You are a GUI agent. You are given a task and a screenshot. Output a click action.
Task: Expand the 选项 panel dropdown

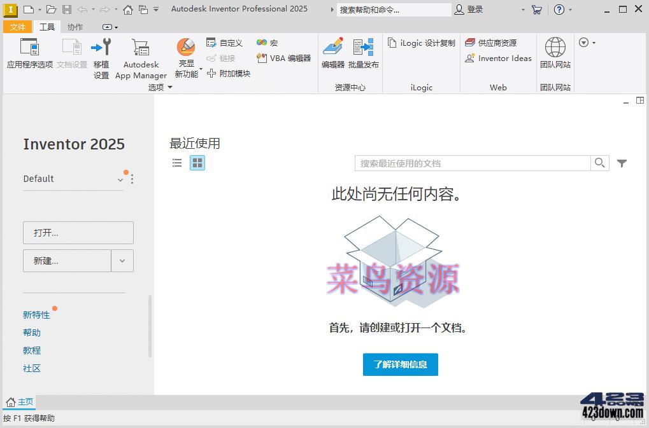[170, 87]
